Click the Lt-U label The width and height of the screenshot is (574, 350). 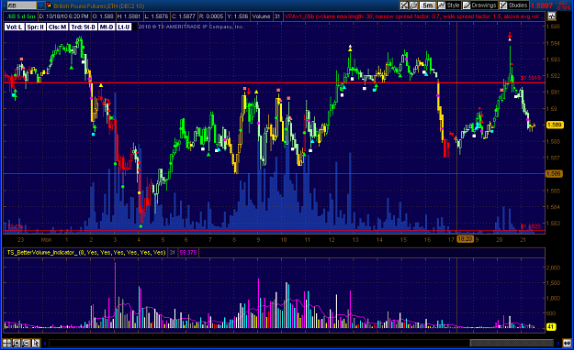124,27
